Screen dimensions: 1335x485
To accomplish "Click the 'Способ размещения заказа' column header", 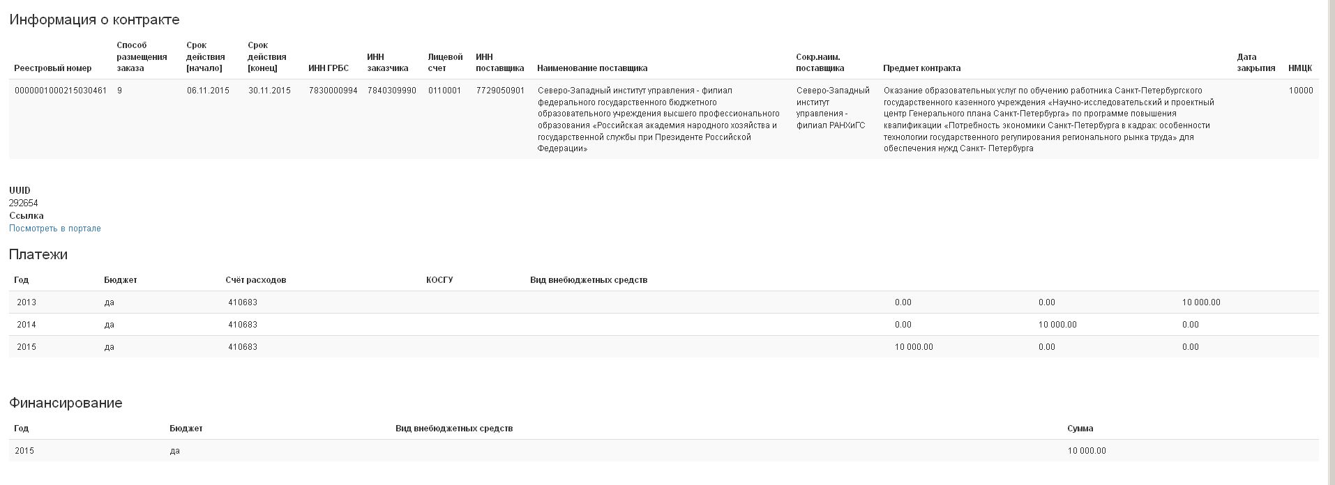I will (142, 56).
